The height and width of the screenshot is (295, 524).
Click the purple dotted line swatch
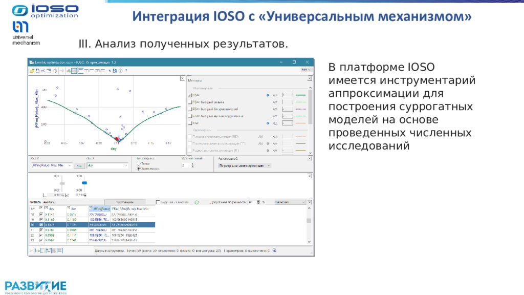(301, 110)
